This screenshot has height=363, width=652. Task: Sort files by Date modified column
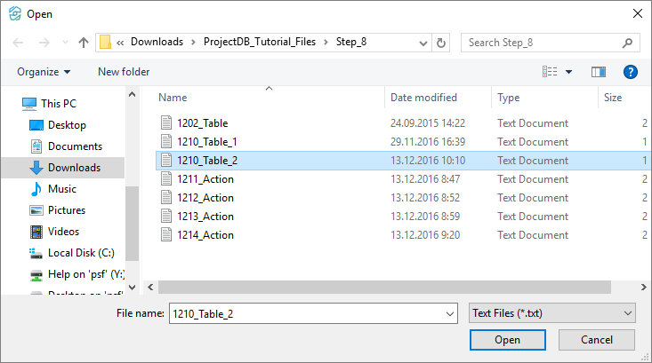[423, 98]
